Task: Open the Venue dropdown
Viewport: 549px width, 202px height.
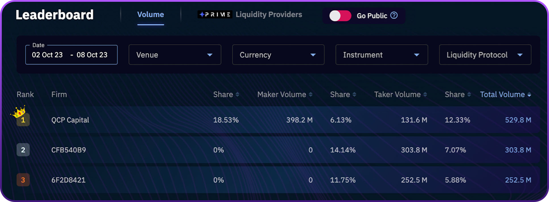Action: pyautogui.click(x=175, y=55)
